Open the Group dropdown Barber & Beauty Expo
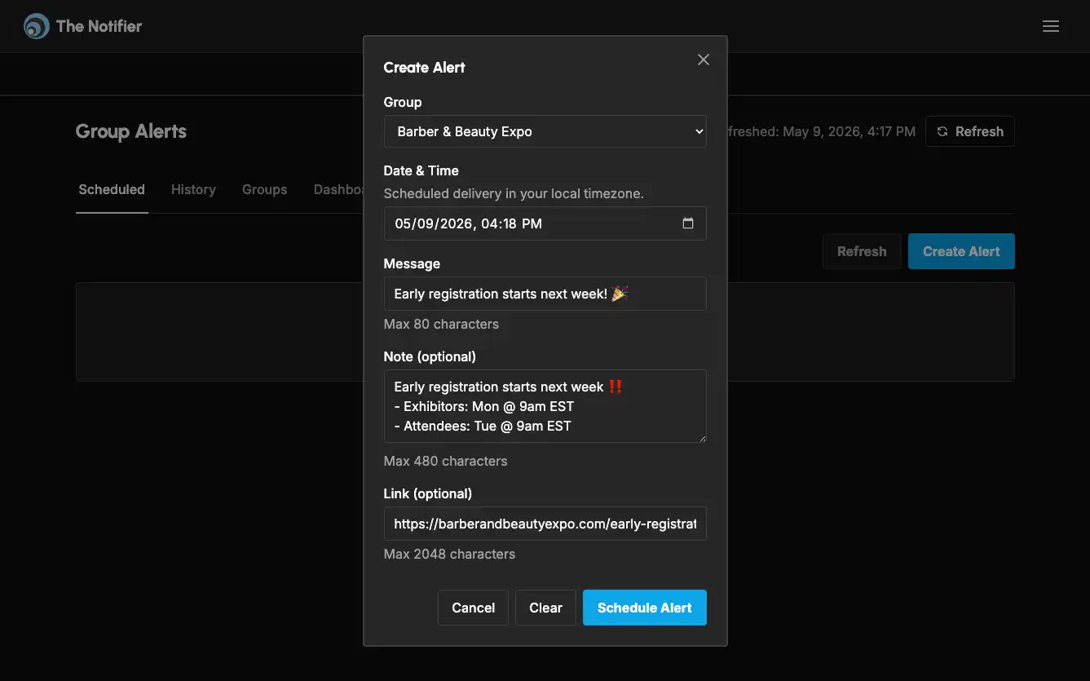 point(545,131)
